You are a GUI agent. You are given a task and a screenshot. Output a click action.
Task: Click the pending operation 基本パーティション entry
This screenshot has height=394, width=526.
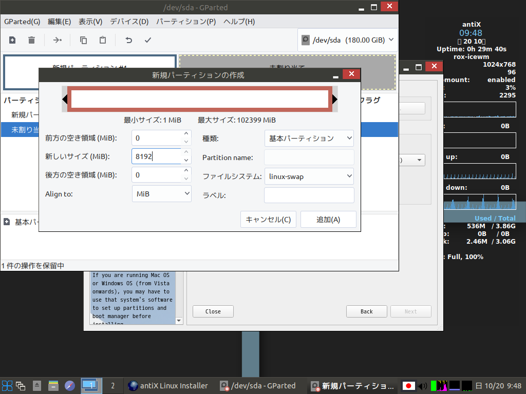tap(20, 222)
